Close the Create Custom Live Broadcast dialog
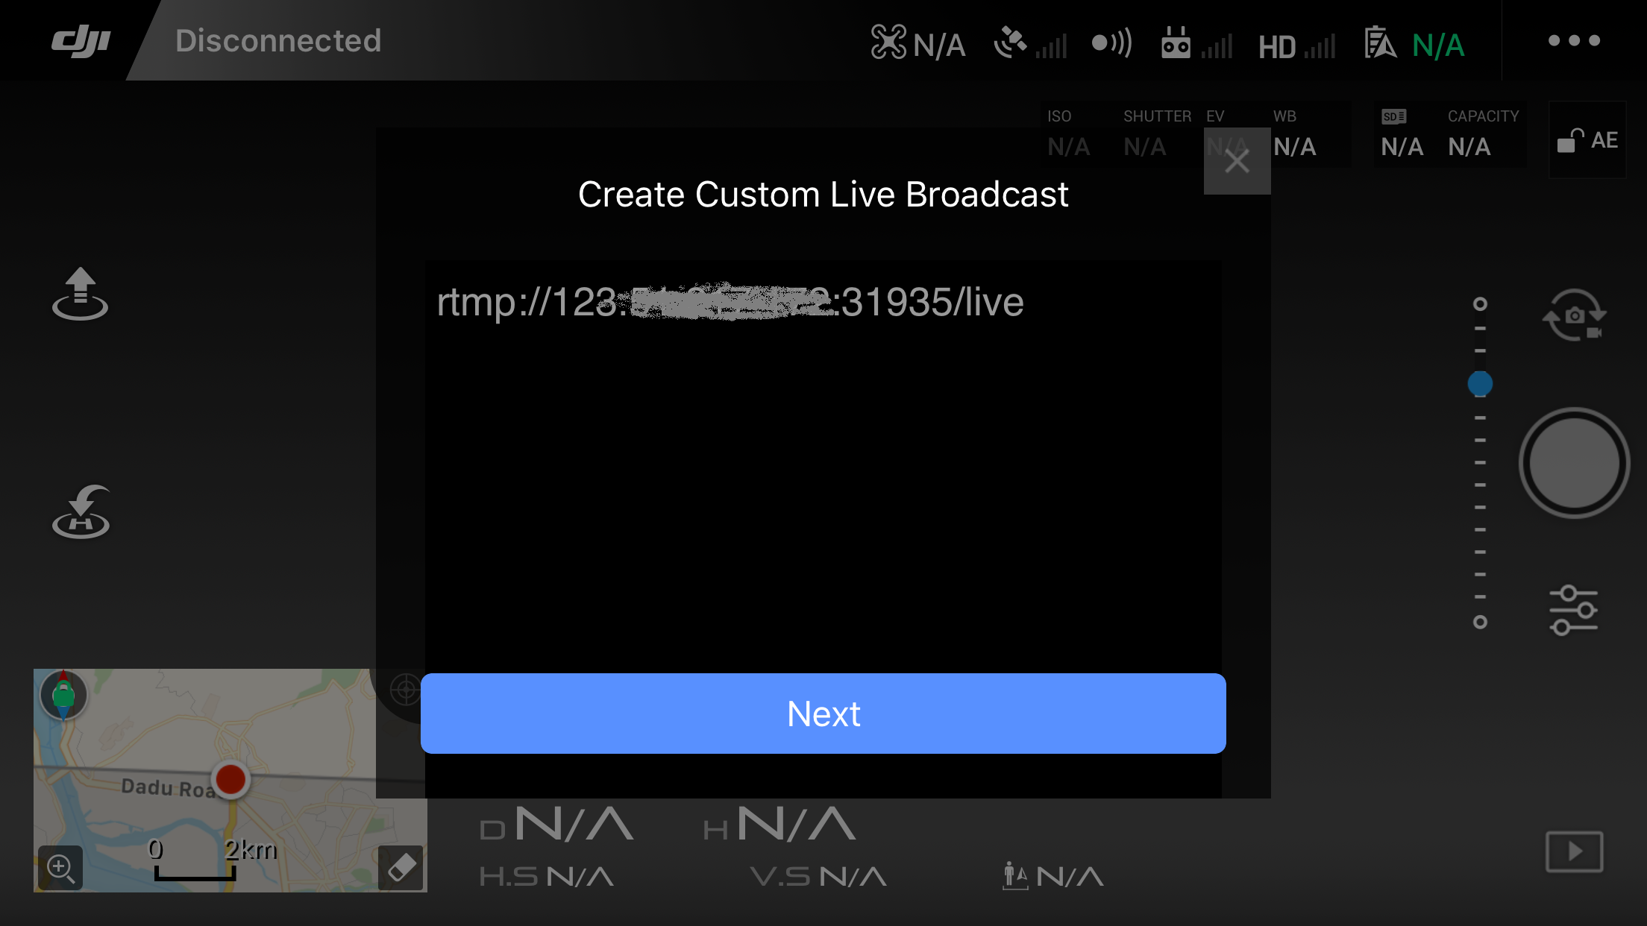This screenshot has height=926, width=1647. (x=1237, y=161)
